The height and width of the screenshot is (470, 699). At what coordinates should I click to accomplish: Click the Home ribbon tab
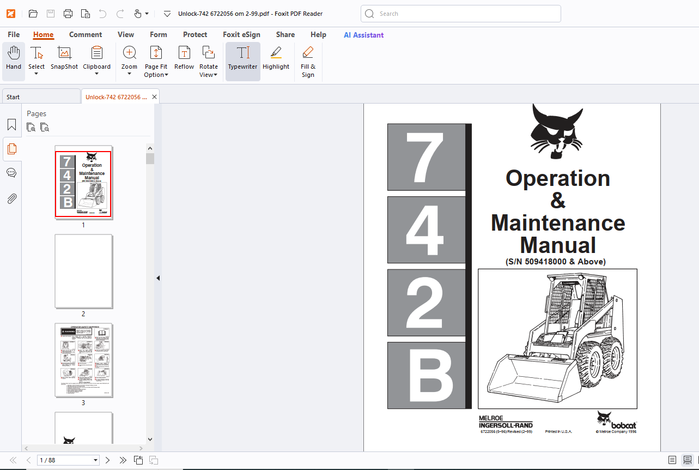pos(43,34)
